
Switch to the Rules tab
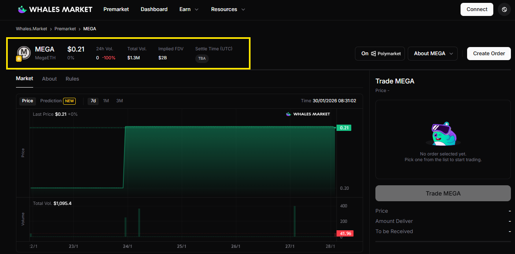(x=72, y=79)
